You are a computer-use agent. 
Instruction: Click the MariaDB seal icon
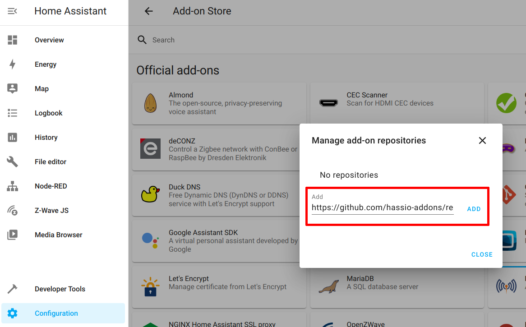(x=328, y=287)
